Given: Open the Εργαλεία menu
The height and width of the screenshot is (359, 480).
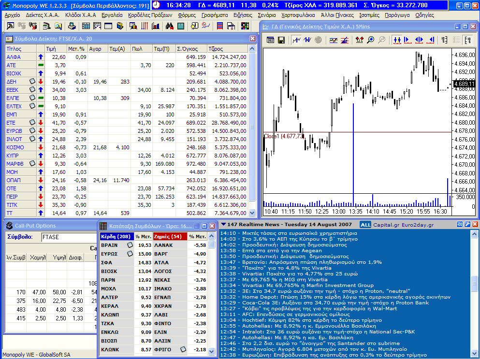Looking at the screenshot, I should 112,15.
